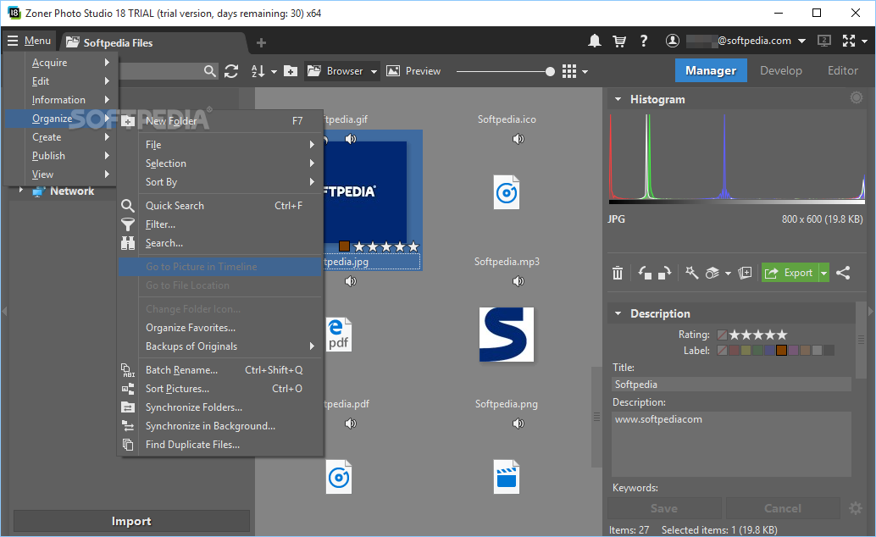
Task: Switch to the Editor module tab
Action: pos(842,70)
